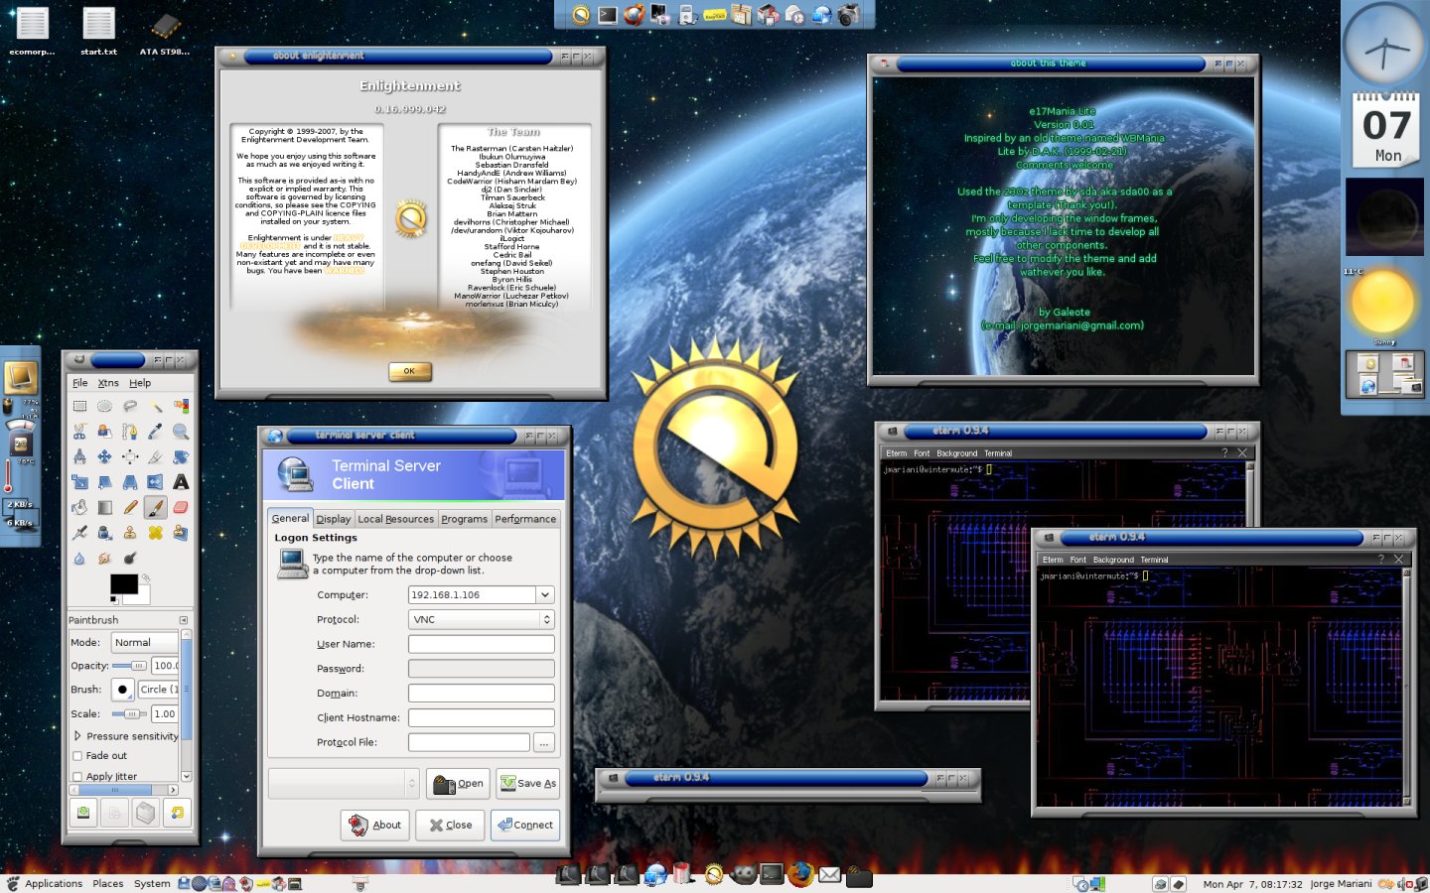Pick the Fuzzy Select magic wand tool
1430x893 pixels.
pyautogui.click(x=156, y=406)
